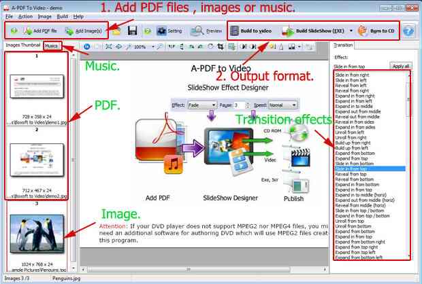Choose 'Unroll from bottom' transition
The height and width of the screenshot is (284, 422).
353,226
